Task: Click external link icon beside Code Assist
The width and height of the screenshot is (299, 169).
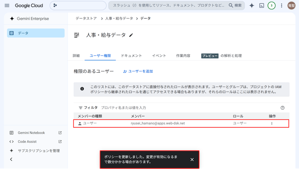Action: pyautogui.click(x=60, y=142)
